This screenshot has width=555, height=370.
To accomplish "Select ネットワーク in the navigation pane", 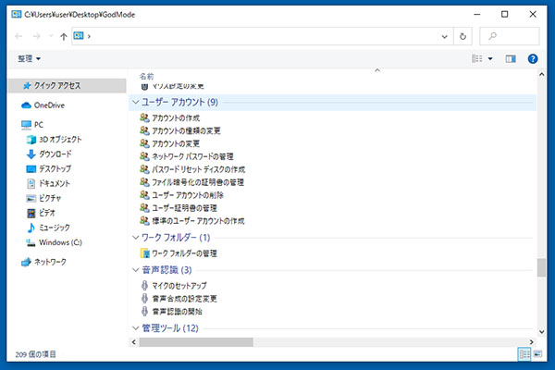I will pos(49,263).
